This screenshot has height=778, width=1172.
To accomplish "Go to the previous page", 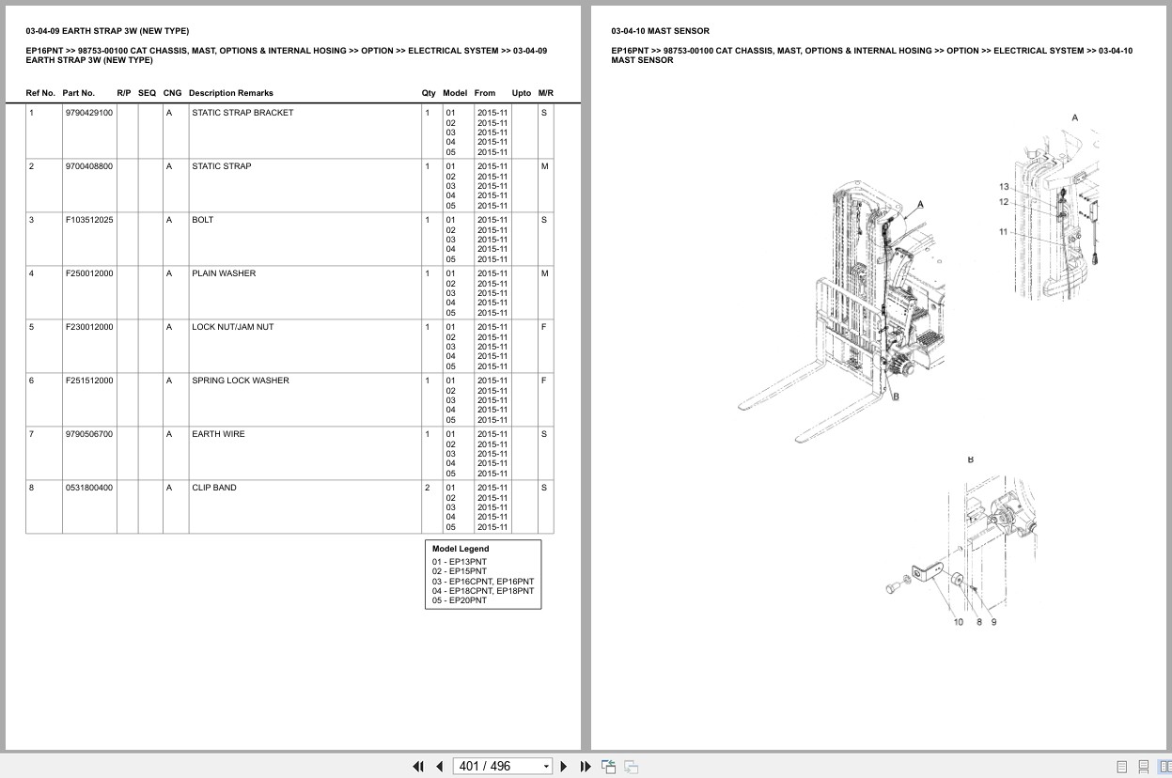I will click(439, 766).
